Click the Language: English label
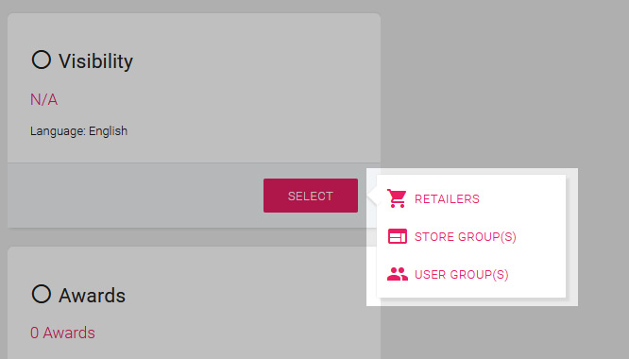629x359 pixels. click(78, 131)
